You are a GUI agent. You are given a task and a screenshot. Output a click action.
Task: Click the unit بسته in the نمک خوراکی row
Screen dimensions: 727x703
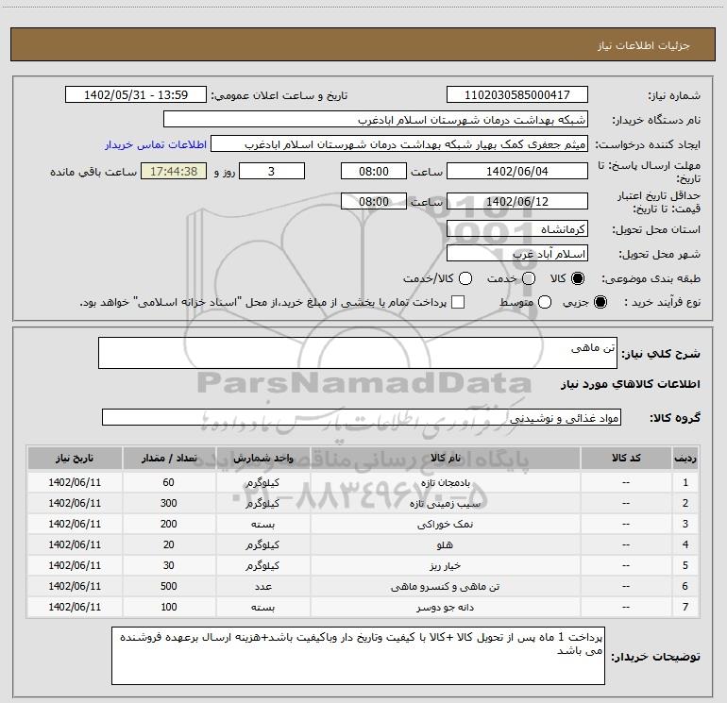tap(262, 524)
